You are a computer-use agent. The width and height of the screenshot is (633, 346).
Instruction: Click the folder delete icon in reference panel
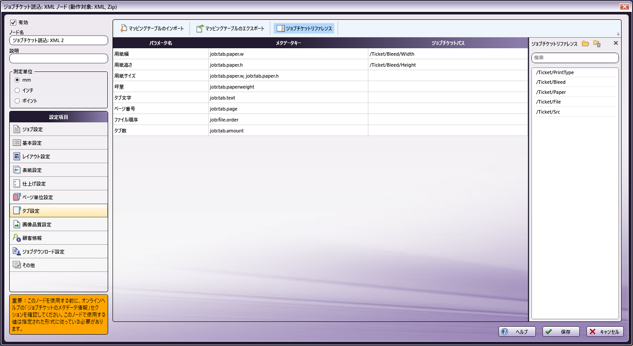point(597,43)
